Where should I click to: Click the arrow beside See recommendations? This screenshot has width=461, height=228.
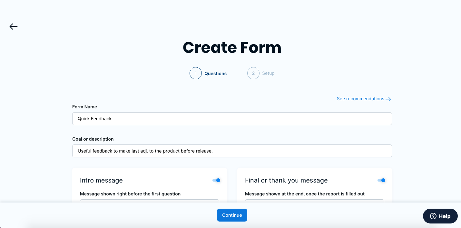coord(388,99)
